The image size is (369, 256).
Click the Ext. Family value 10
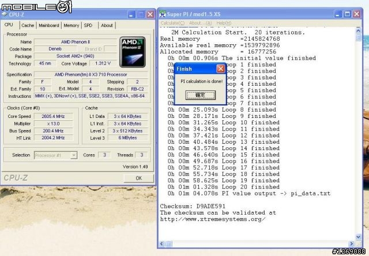point(42,89)
